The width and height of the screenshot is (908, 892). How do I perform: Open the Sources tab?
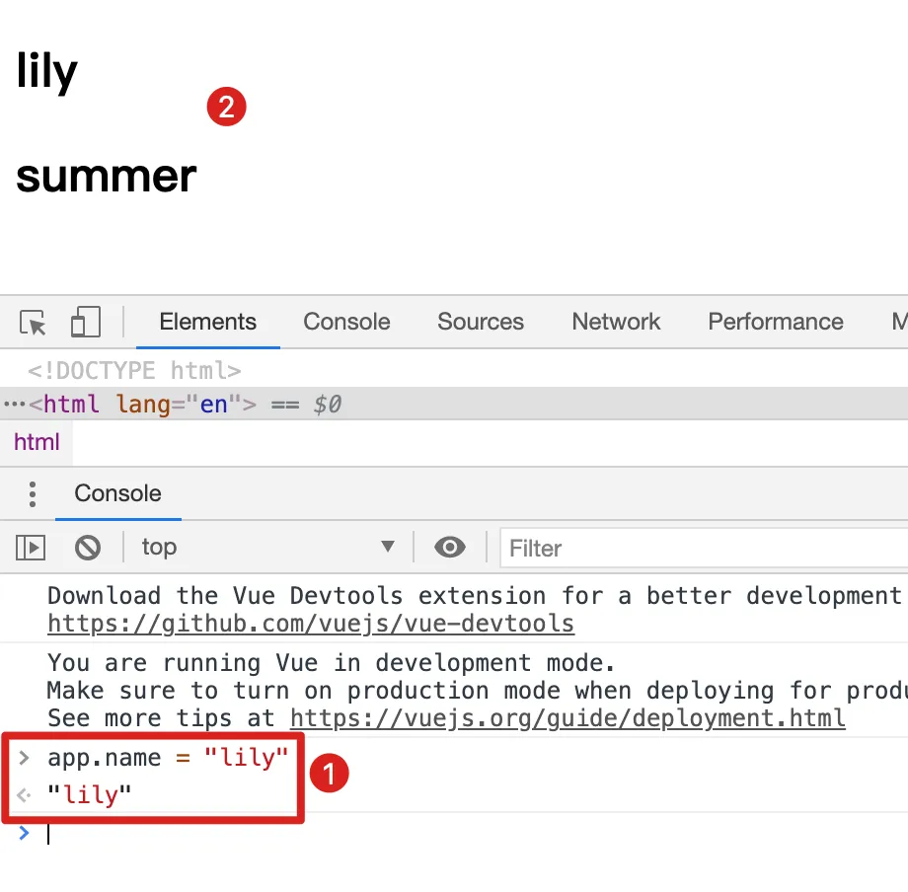point(480,322)
